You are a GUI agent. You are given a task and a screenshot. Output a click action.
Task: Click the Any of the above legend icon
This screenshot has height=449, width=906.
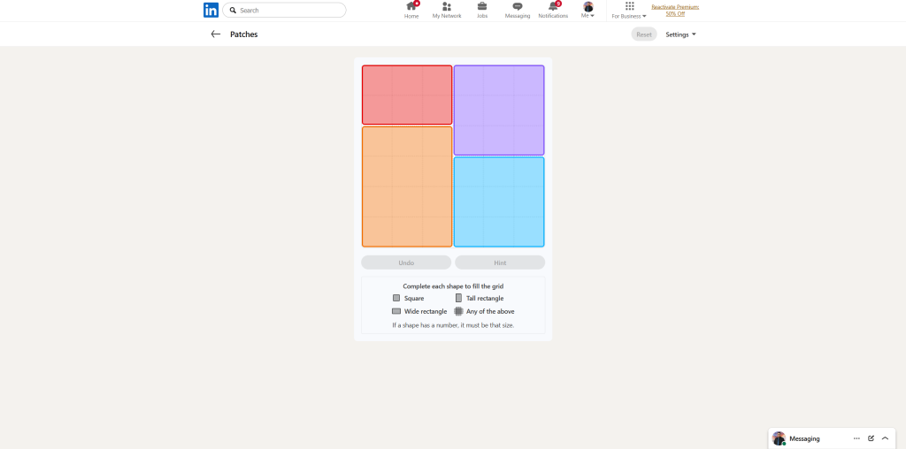459,311
